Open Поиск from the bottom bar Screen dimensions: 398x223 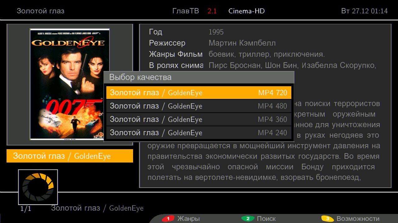point(266,219)
